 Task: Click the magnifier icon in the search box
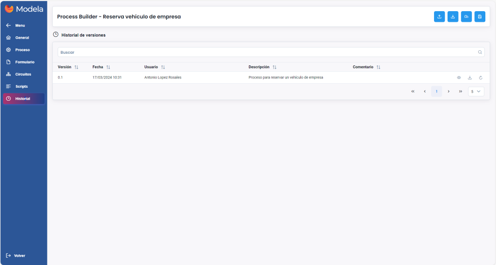480,52
